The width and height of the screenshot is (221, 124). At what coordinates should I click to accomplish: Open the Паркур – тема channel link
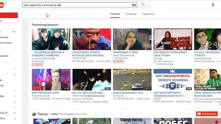pos(48,114)
